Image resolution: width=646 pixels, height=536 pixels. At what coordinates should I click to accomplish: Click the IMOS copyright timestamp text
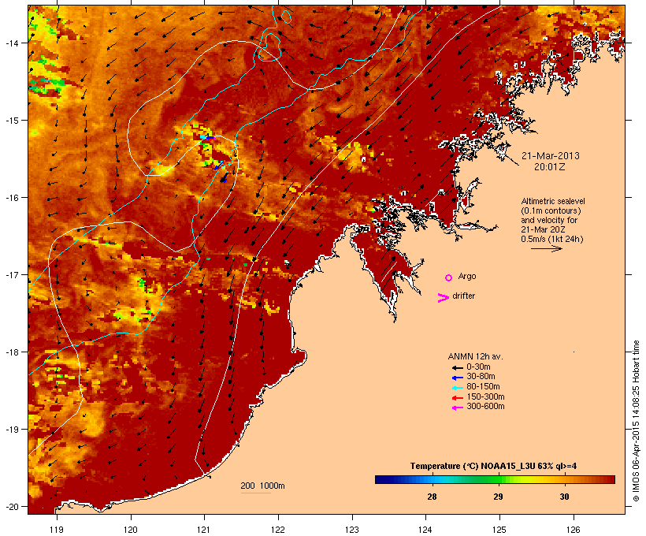(x=636, y=421)
